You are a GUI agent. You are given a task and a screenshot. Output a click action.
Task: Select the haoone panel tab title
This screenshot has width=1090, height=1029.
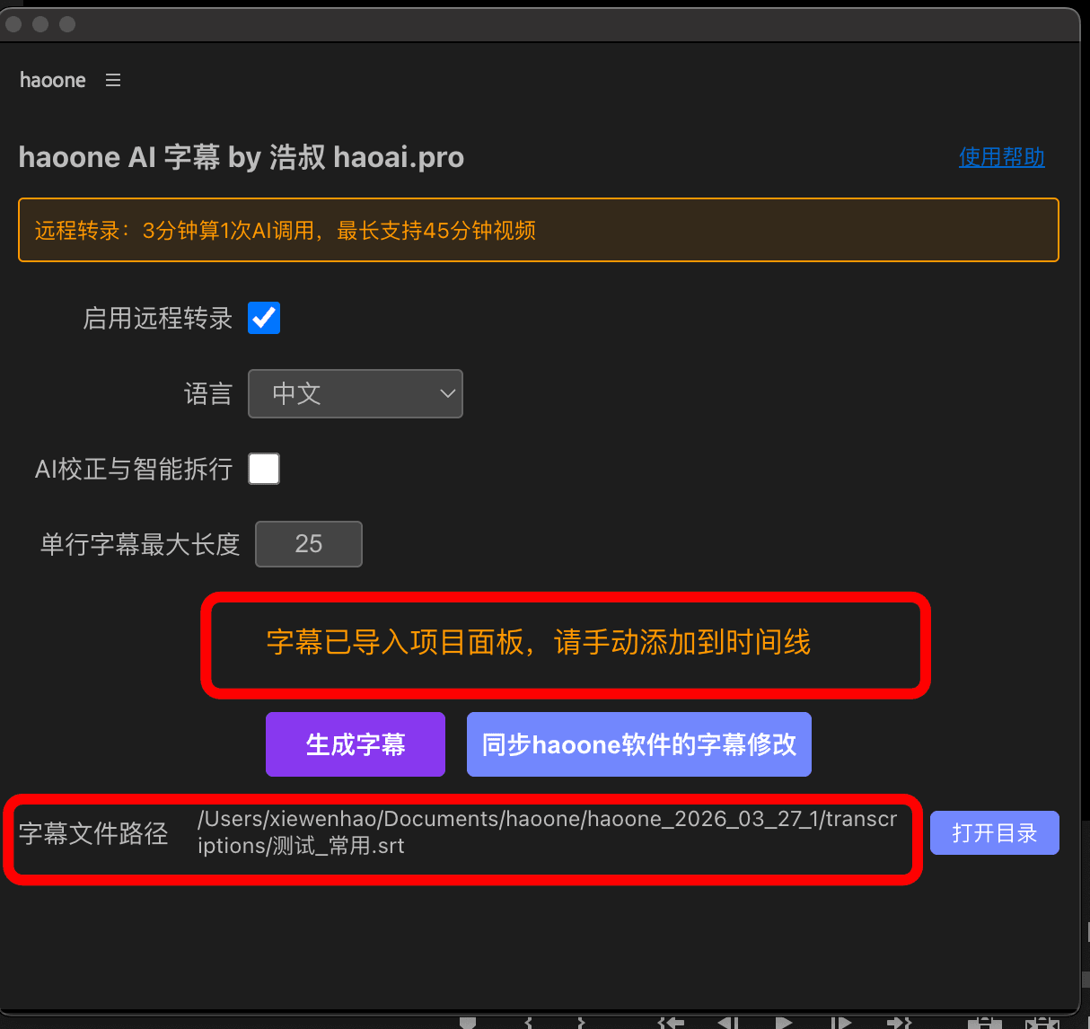point(53,80)
